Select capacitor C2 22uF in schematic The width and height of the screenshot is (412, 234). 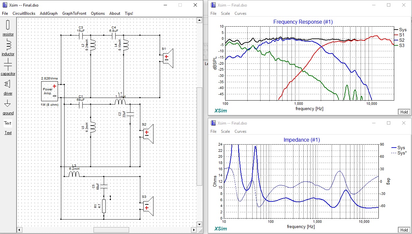click(130, 114)
